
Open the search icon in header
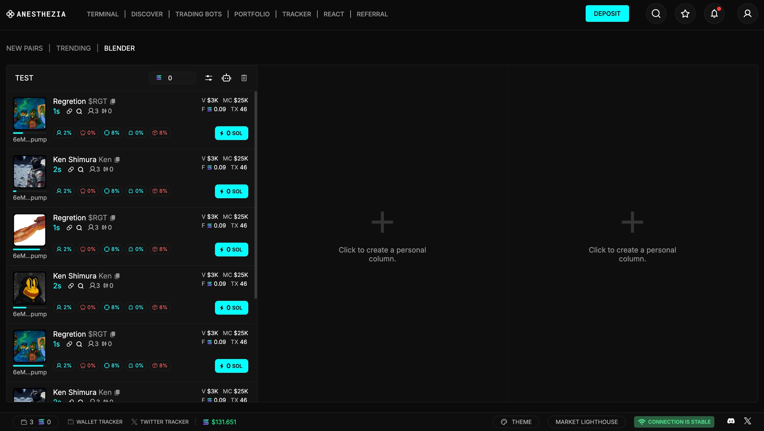tap(656, 14)
